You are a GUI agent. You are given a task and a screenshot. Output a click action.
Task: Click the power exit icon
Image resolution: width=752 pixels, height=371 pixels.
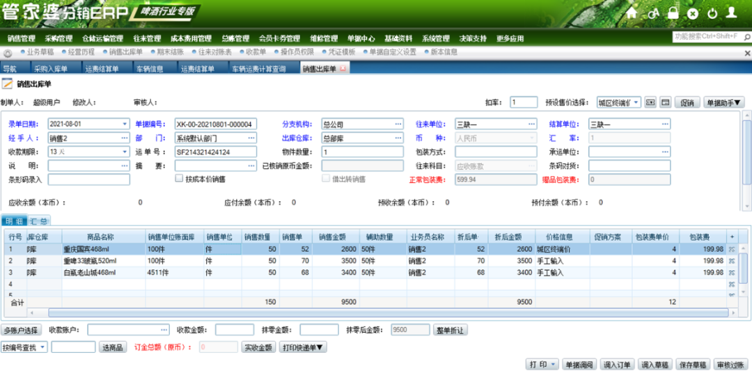[x=712, y=13]
